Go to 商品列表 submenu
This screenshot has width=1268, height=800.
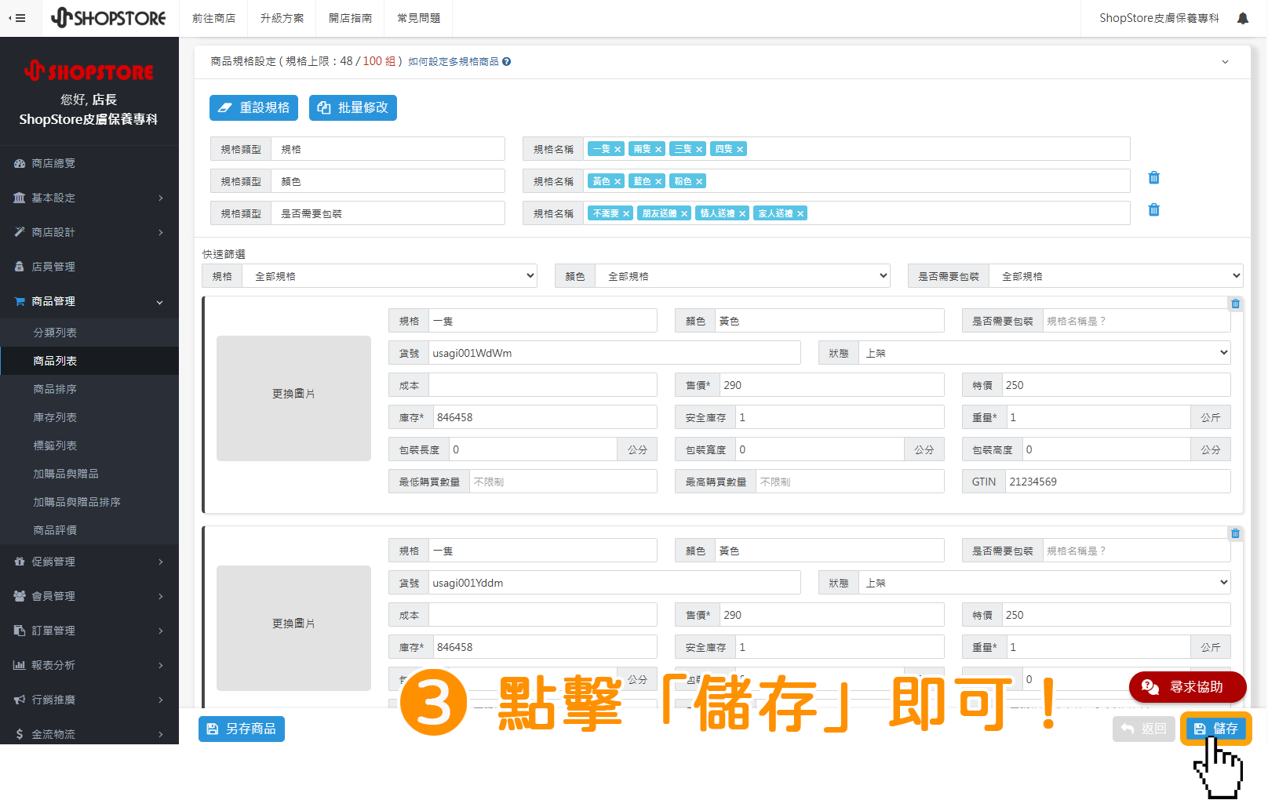89,361
